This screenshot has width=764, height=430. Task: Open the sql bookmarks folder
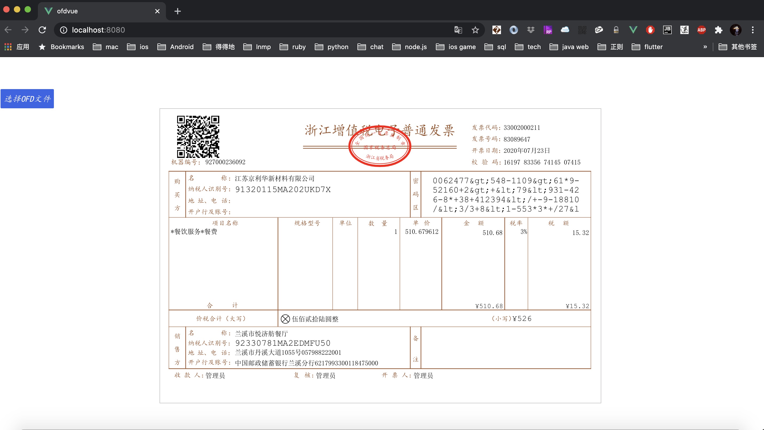(495, 47)
